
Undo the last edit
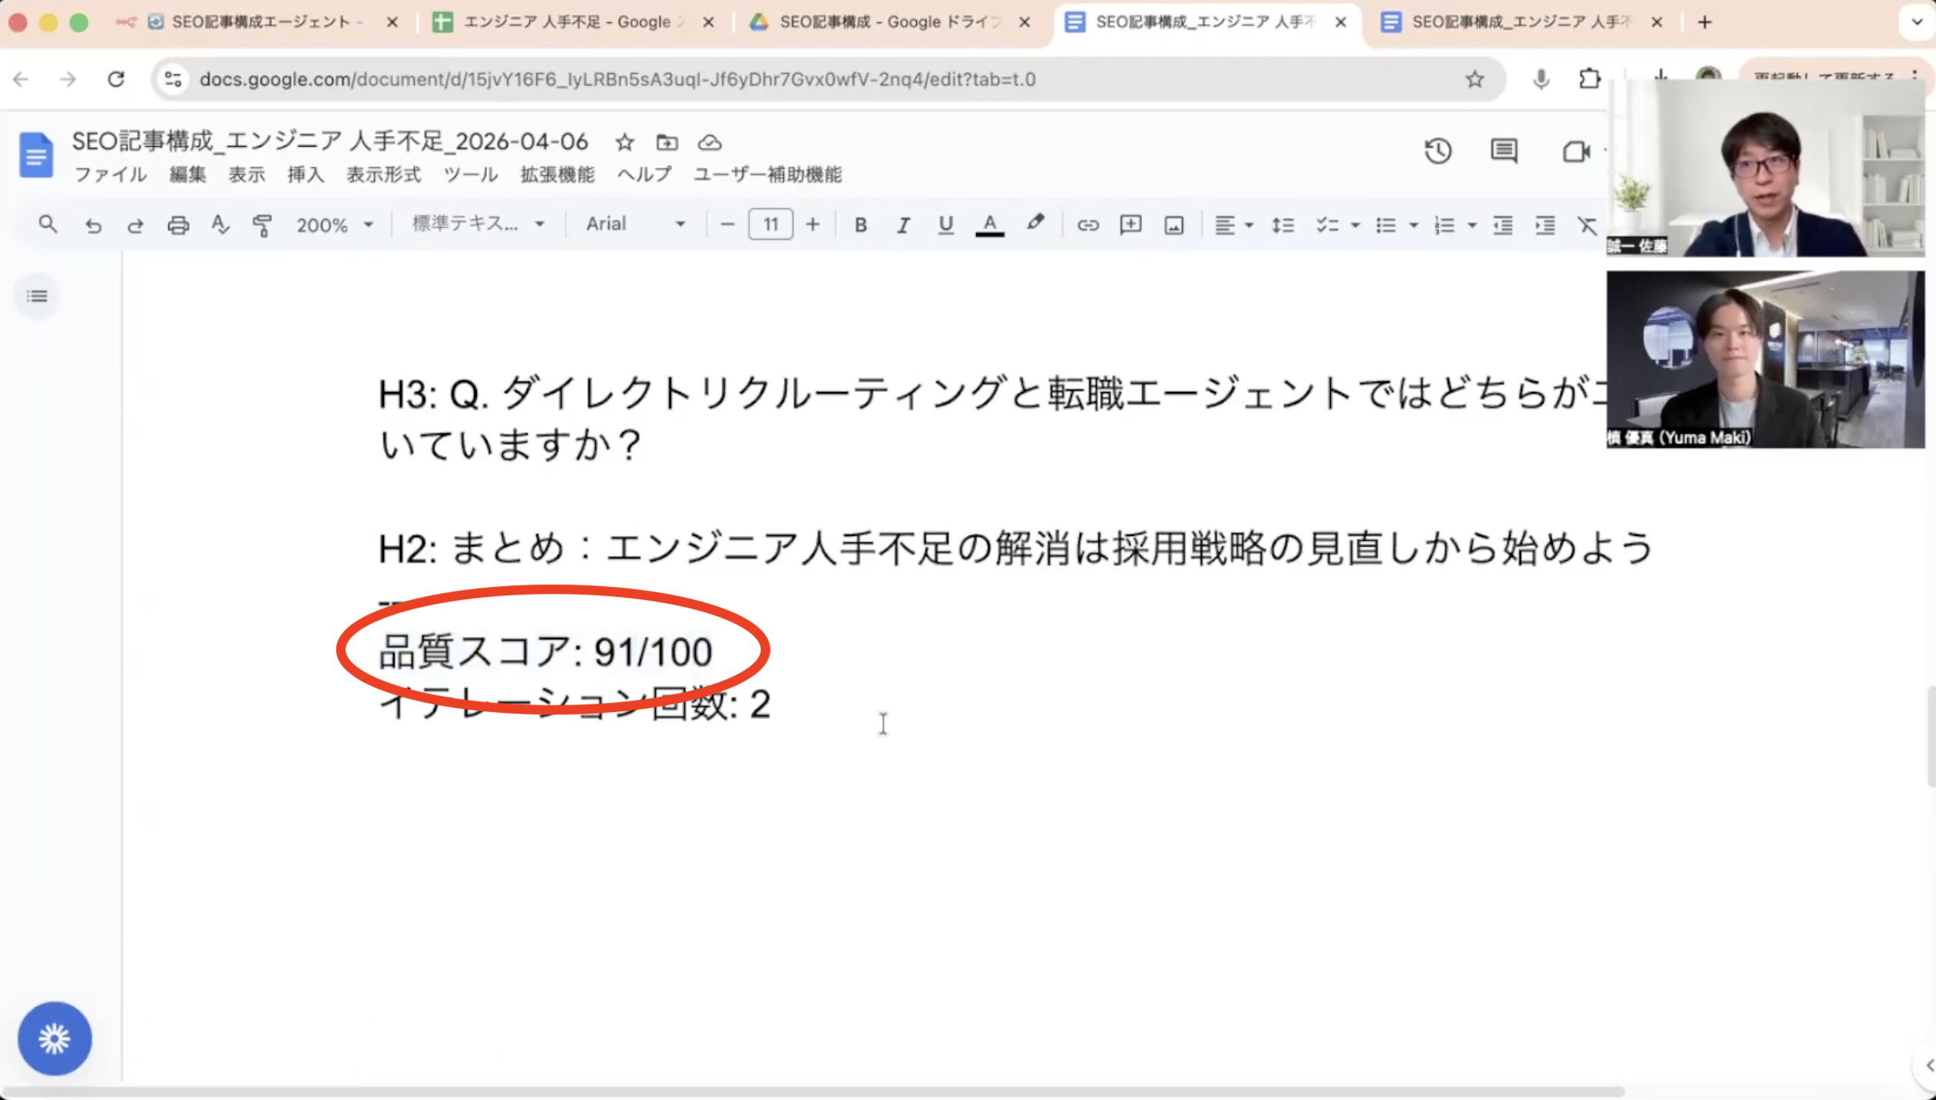[93, 225]
